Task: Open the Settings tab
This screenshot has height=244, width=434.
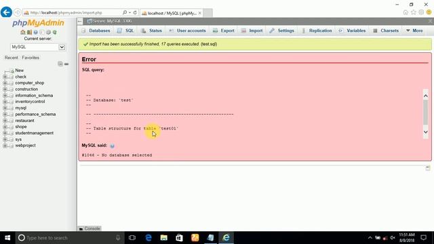Action: (x=281, y=30)
